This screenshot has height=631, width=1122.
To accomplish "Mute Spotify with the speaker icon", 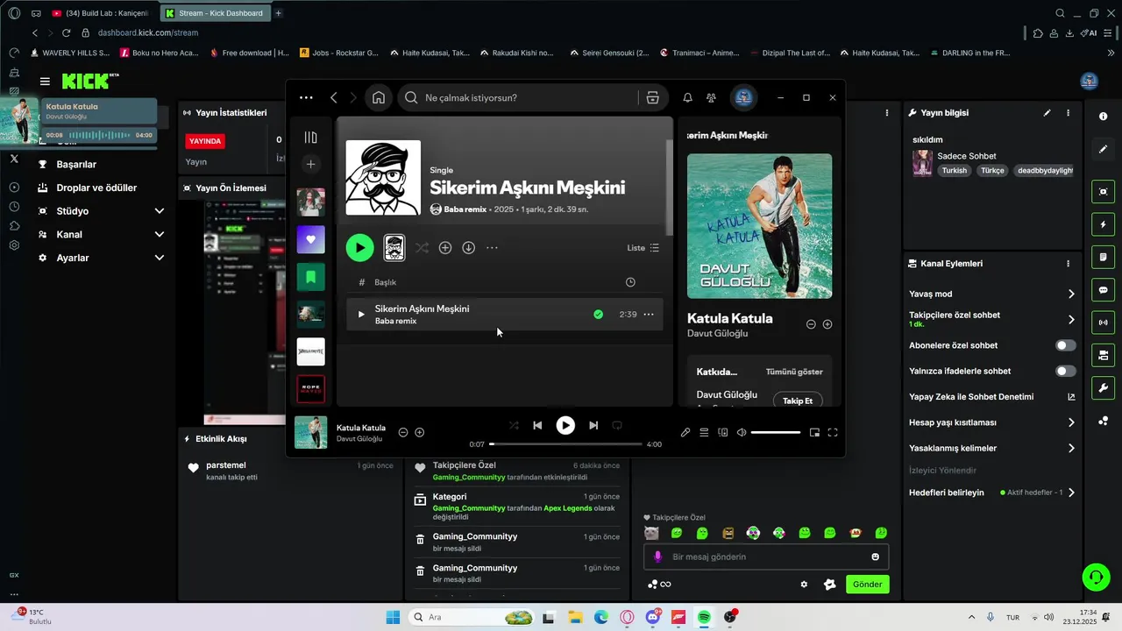I will point(742,432).
